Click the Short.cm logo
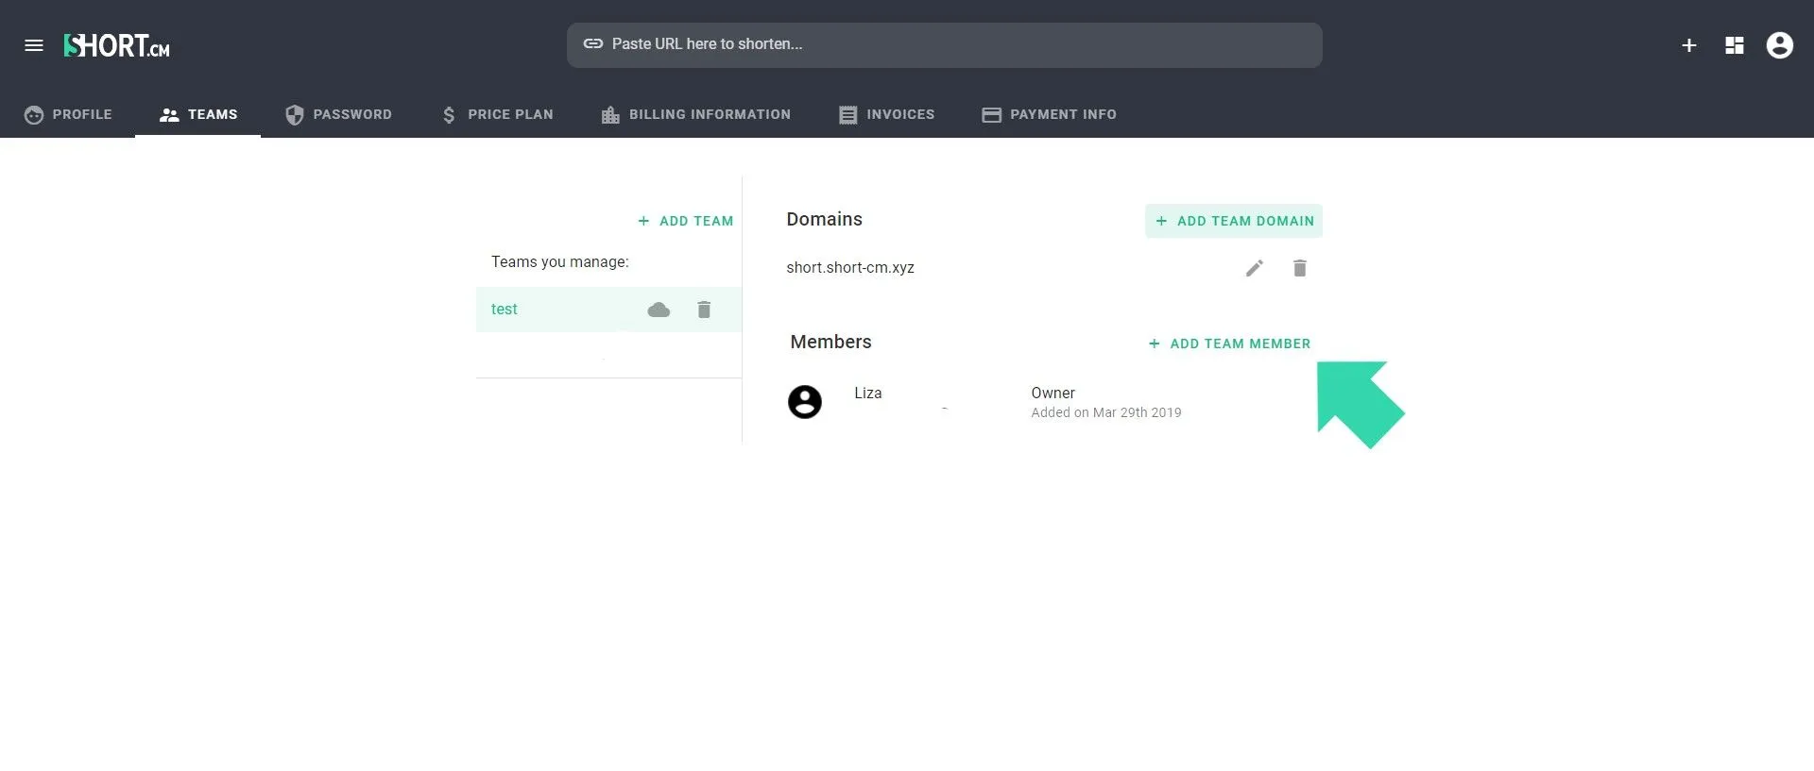The width and height of the screenshot is (1814, 771). [x=116, y=45]
